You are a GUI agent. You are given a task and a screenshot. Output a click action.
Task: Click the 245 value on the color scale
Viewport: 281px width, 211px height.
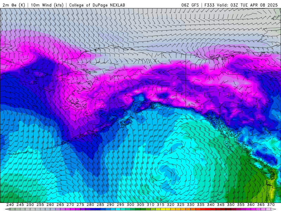point(20,205)
